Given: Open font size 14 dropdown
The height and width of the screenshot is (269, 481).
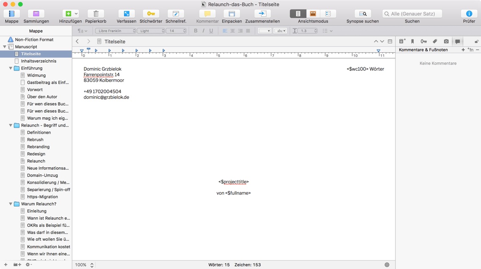Looking at the screenshot, I should pyautogui.click(x=176, y=31).
